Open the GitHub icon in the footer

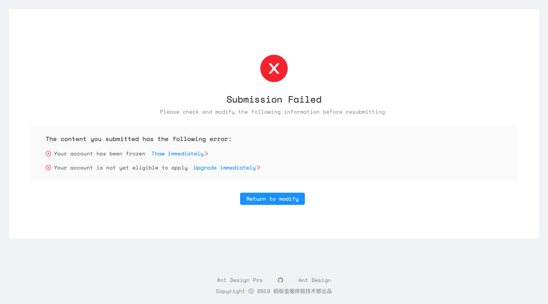(x=280, y=280)
